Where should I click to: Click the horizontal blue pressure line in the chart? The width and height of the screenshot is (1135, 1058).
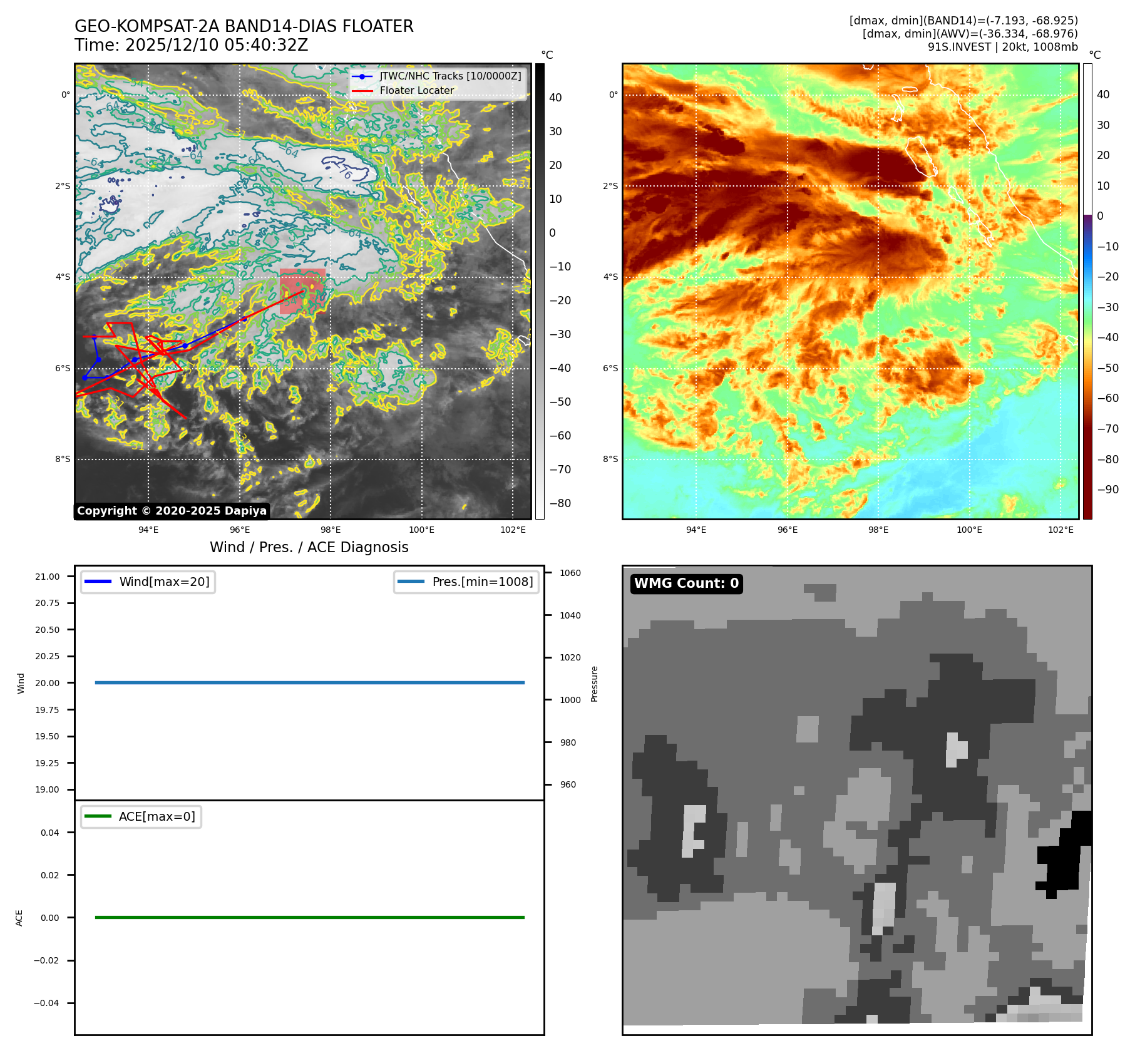(309, 682)
